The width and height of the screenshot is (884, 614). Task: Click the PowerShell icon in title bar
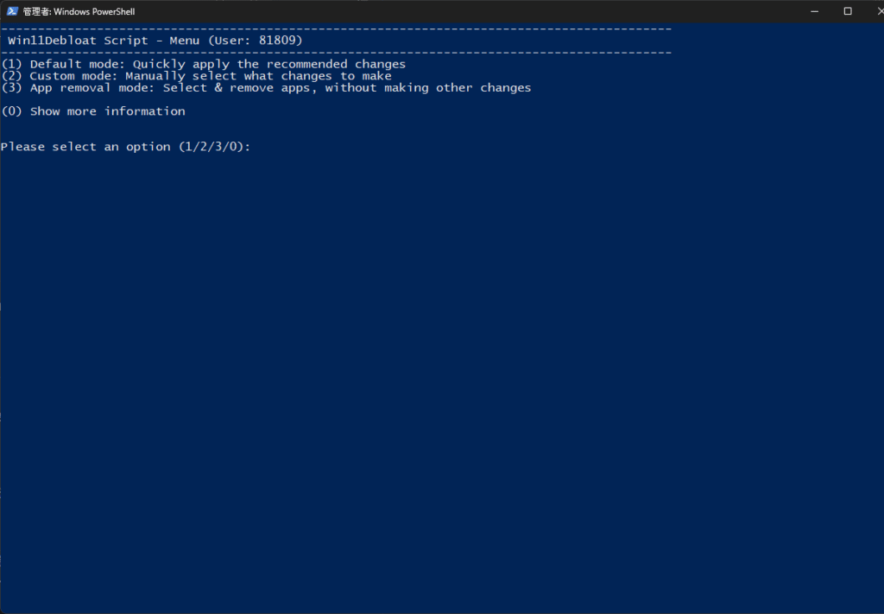(12, 11)
